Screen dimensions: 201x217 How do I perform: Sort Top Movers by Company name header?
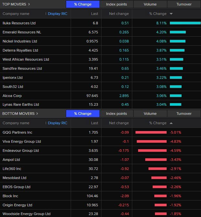(16, 14)
